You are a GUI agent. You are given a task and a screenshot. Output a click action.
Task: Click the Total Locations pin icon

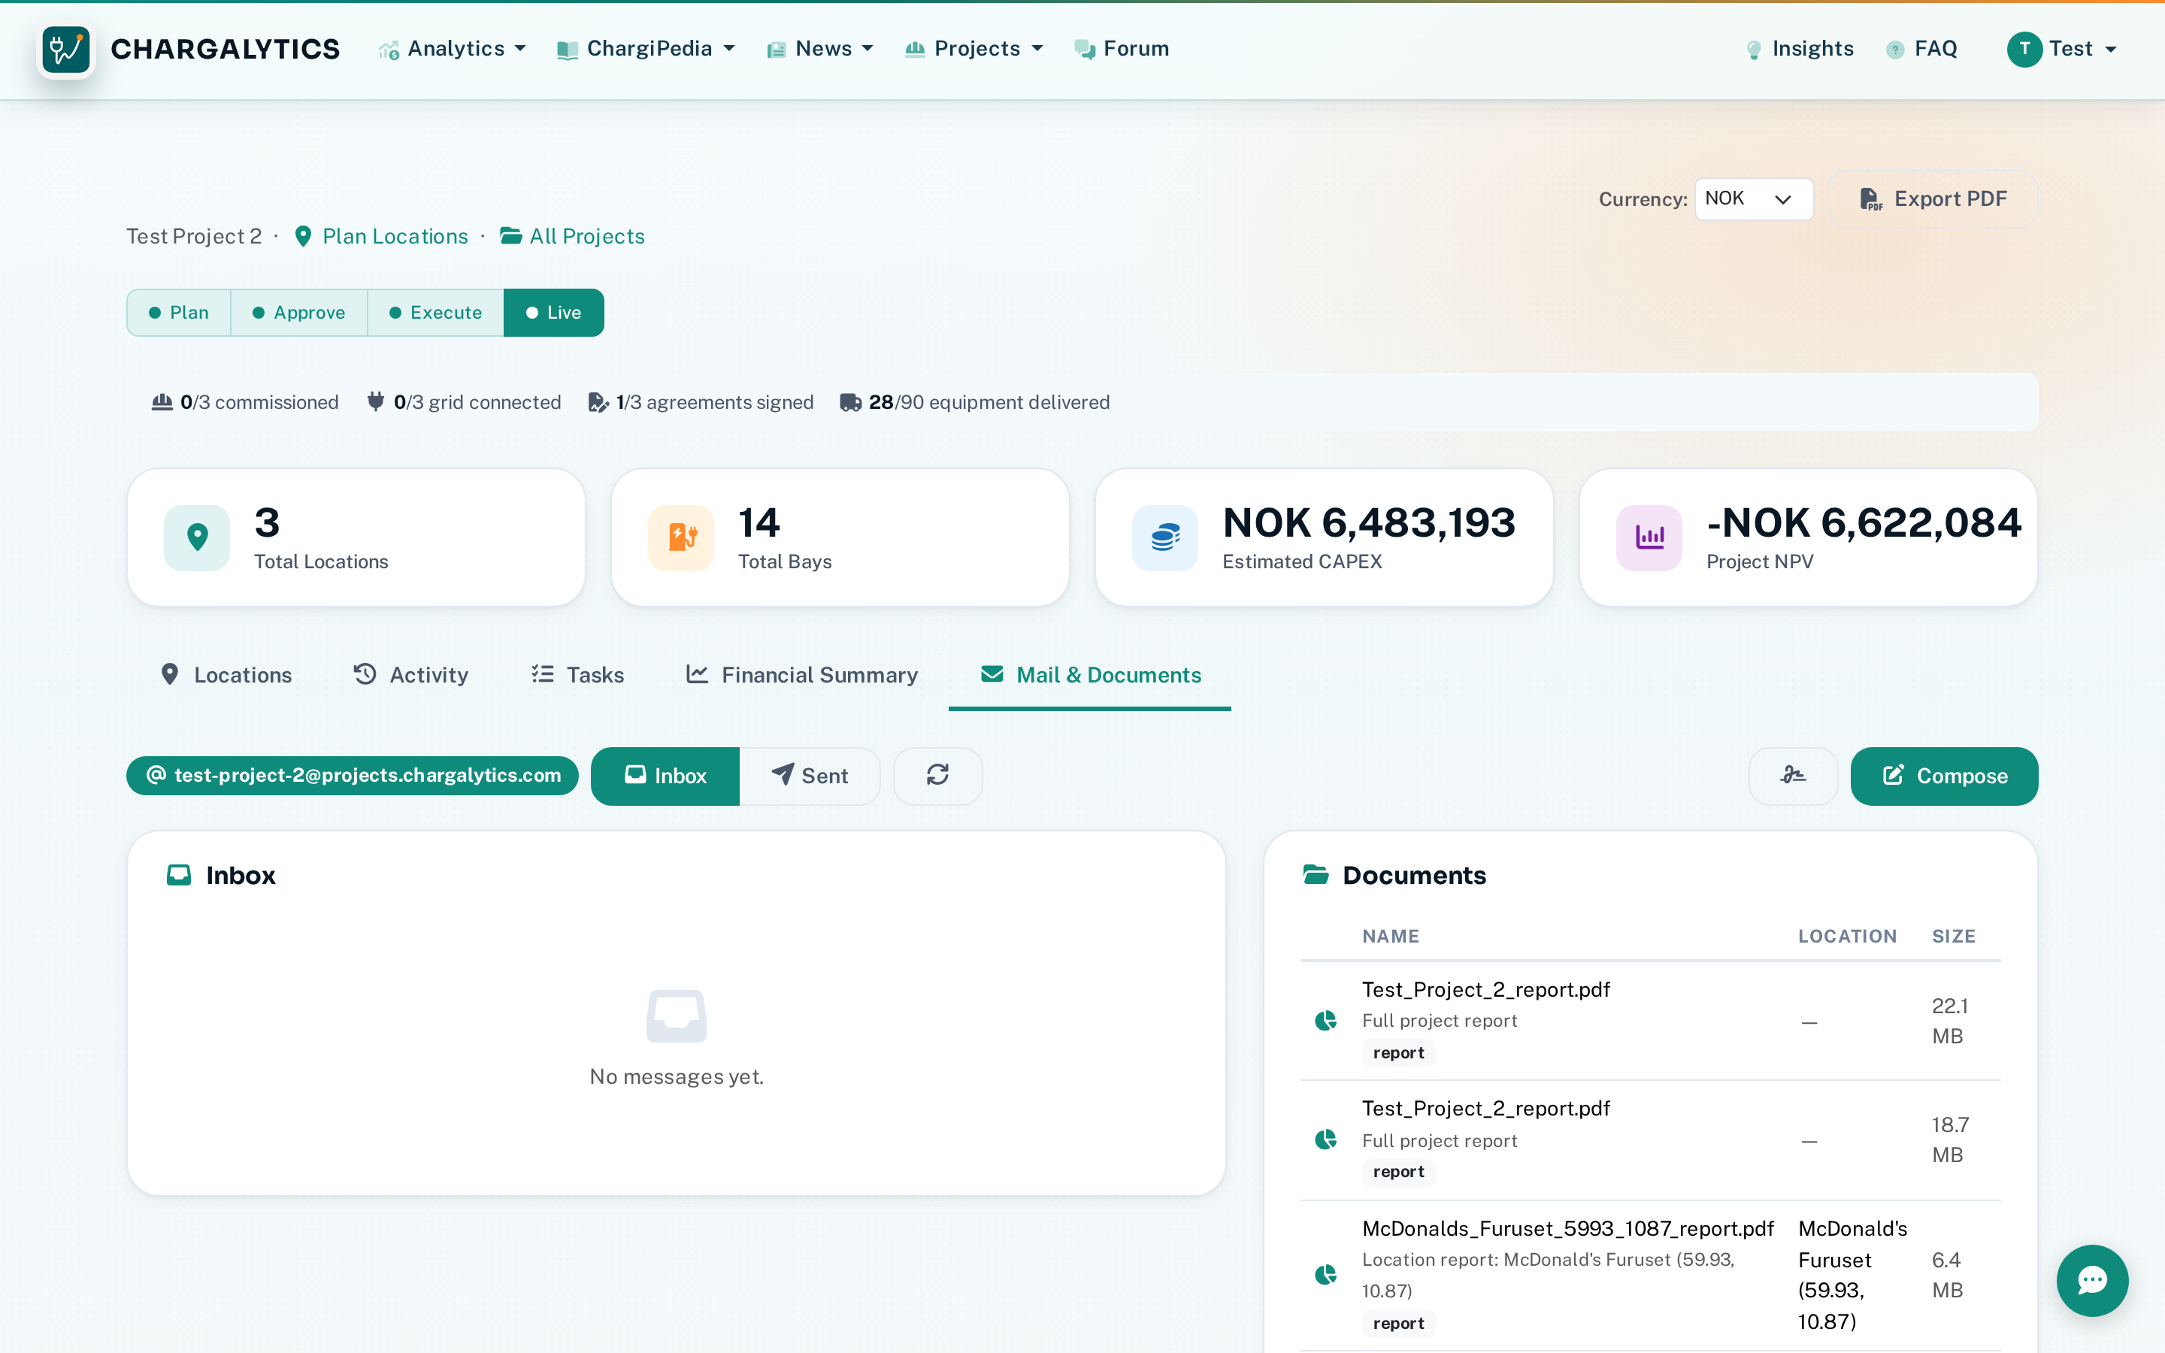pos(197,537)
